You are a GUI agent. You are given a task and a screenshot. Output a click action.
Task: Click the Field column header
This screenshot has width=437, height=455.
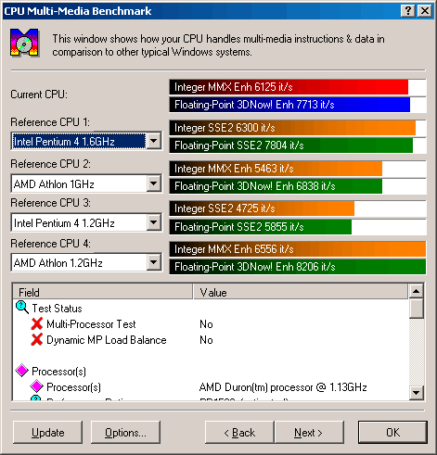103,292
